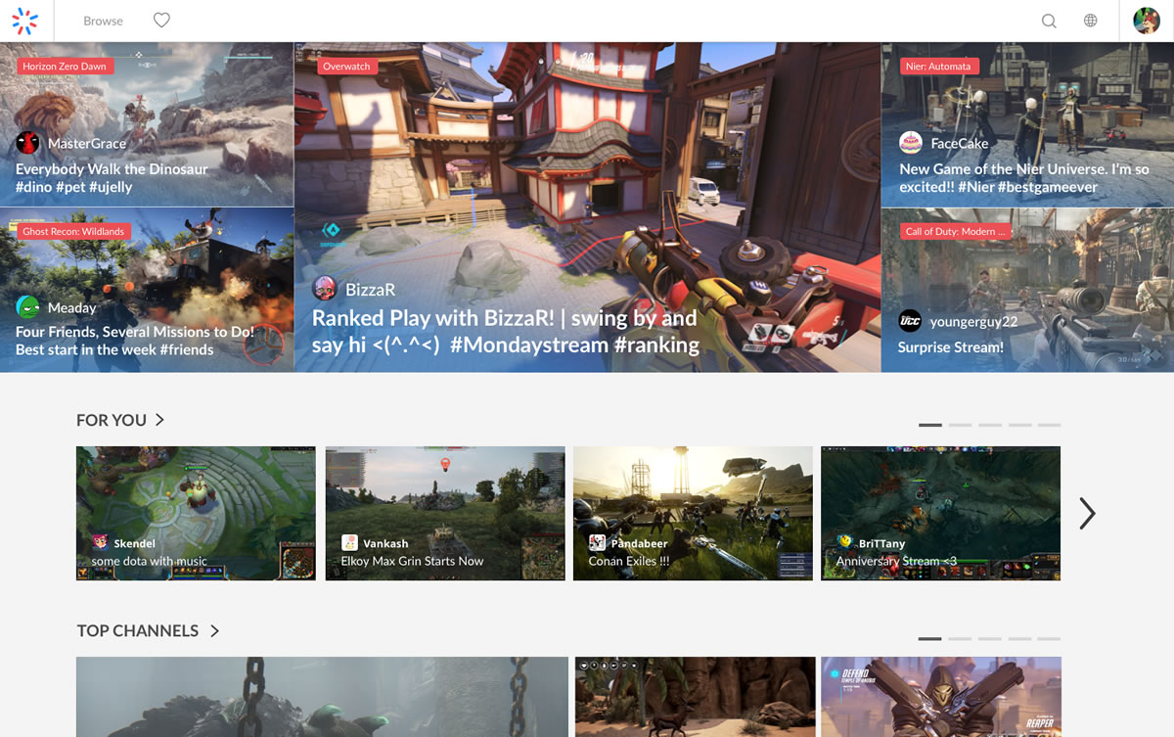Jump to last FOR YOU carousel page indicator

point(1049,425)
